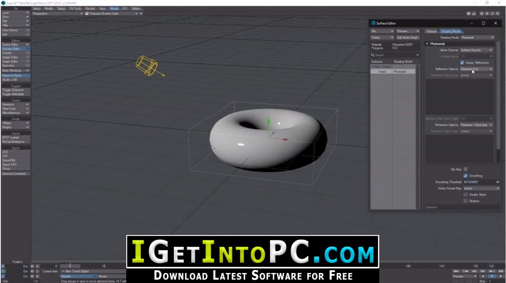The image size is (506, 283).
Task: Click the Clear Scene button
Action: click(16, 30)
